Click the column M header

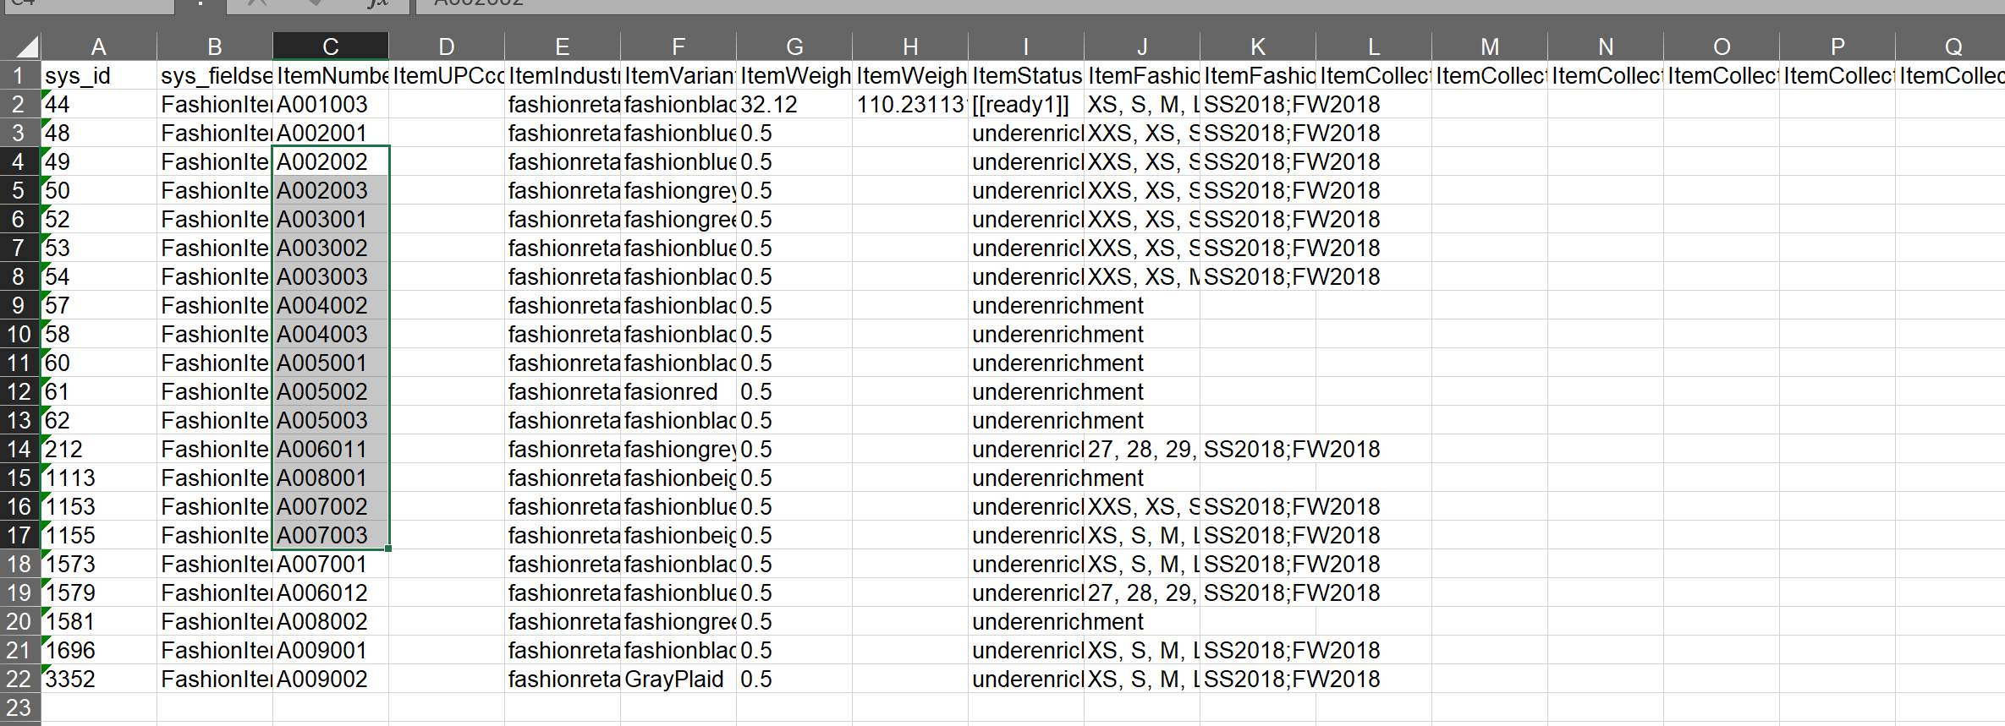1489,46
